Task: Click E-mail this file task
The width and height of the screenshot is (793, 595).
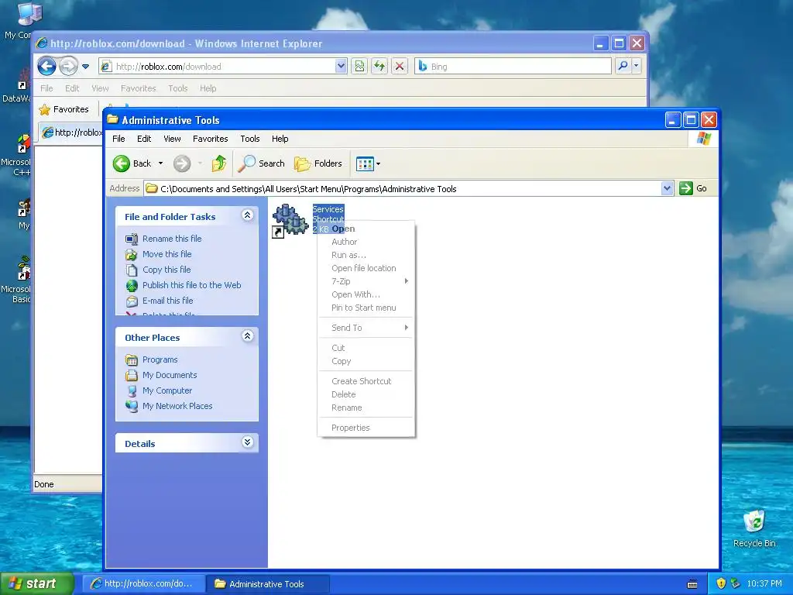Action: click(167, 301)
